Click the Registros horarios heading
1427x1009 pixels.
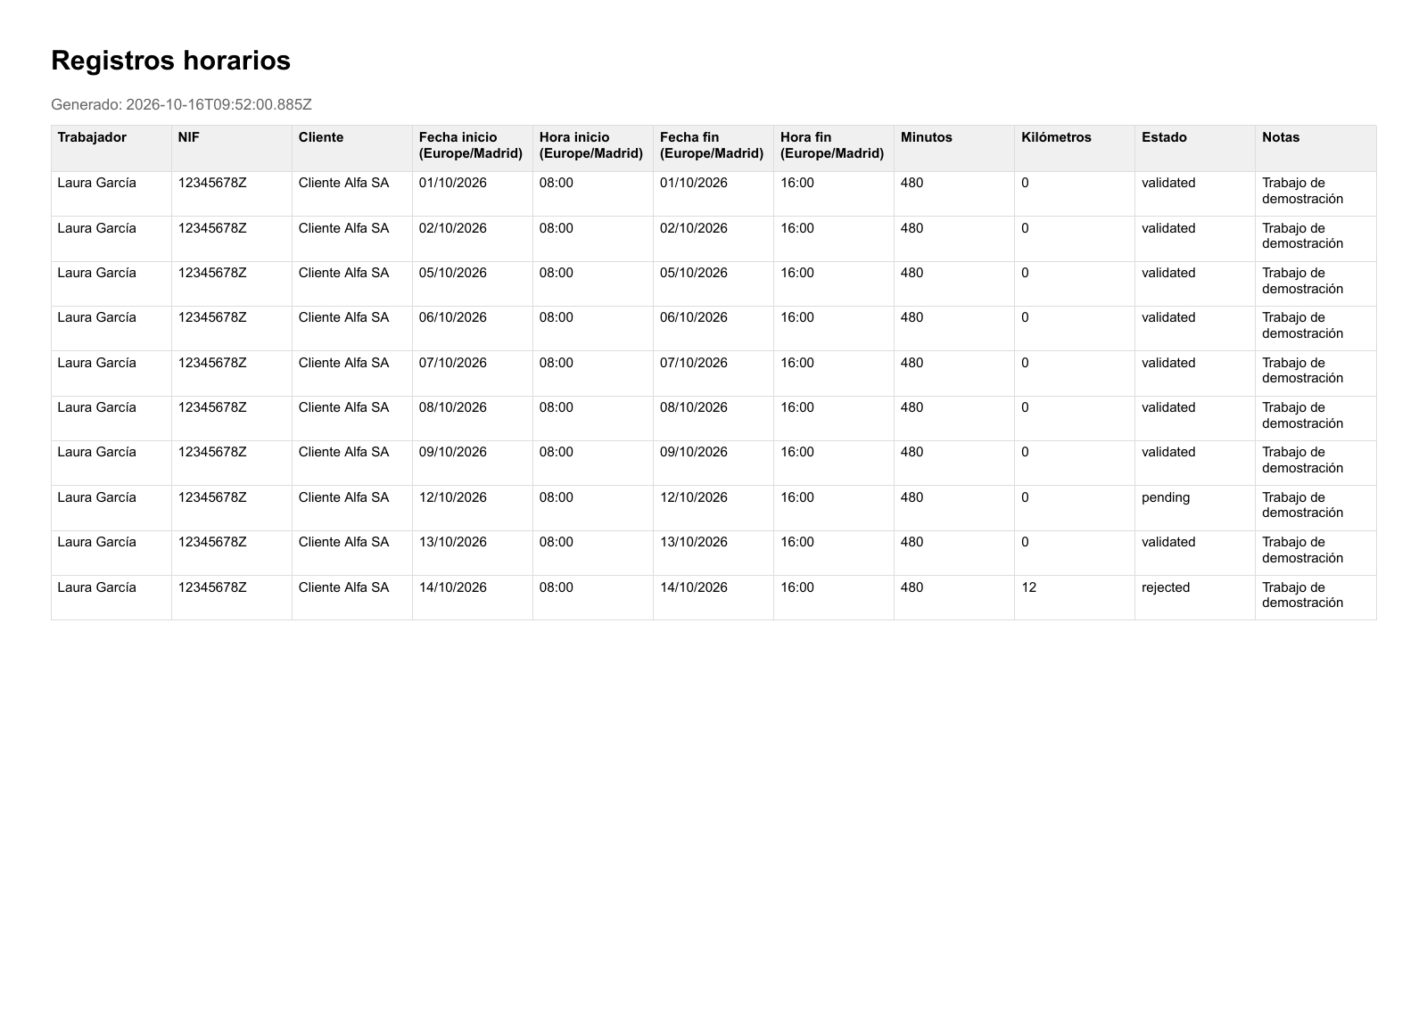pos(170,61)
